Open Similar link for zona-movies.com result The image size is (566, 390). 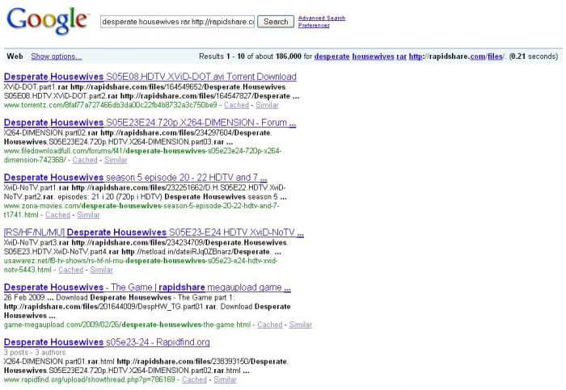[88, 215]
